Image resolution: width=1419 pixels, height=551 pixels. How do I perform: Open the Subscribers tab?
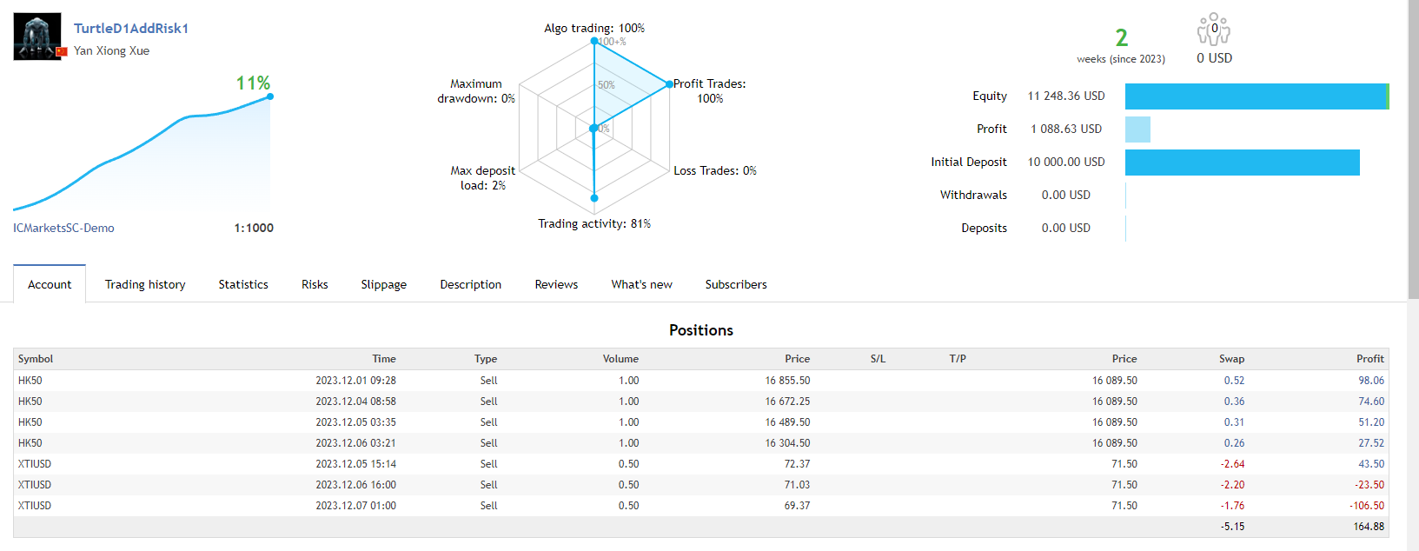(x=736, y=284)
